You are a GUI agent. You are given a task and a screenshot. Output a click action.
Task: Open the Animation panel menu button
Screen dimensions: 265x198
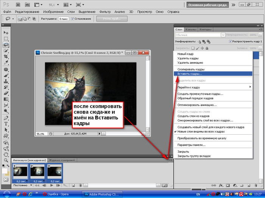tap(171, 160)
